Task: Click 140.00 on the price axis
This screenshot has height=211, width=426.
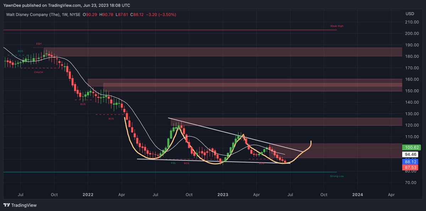Action: pos(411,102)
